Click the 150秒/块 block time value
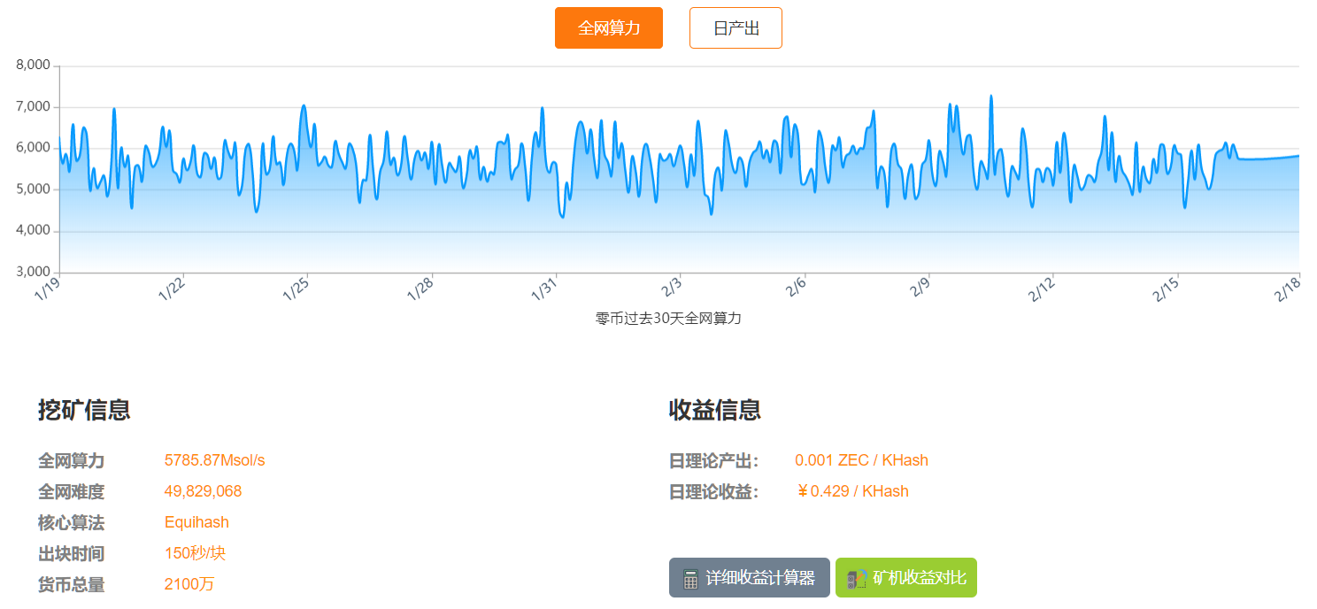 coord(195,553)
